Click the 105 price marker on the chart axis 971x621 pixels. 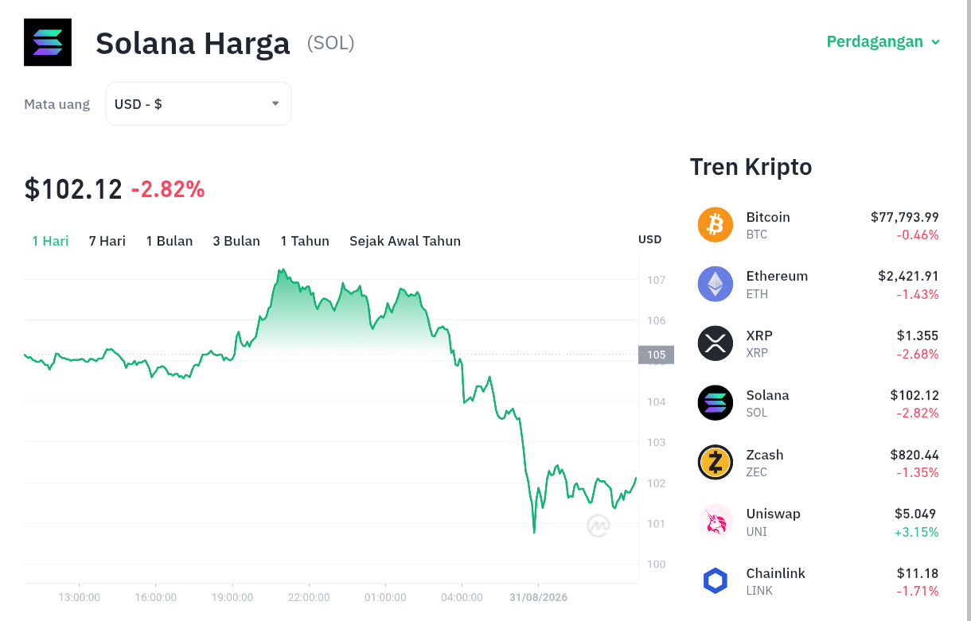click(657, 355)
